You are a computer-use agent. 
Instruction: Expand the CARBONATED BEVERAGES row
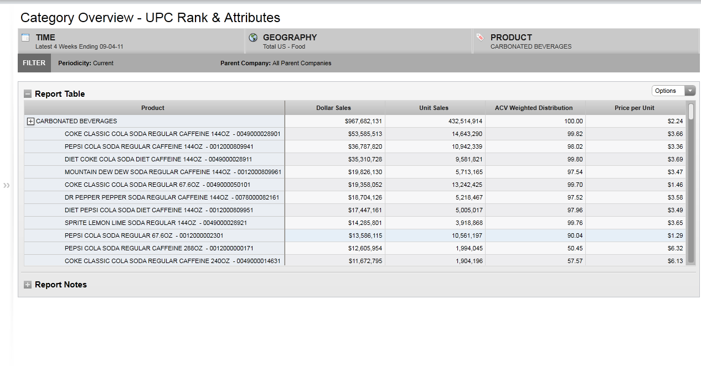[31, 122]
